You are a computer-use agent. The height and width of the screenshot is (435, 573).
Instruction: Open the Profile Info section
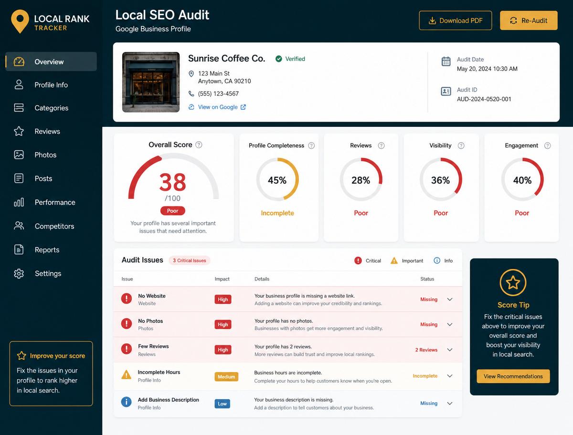(51, 85)
